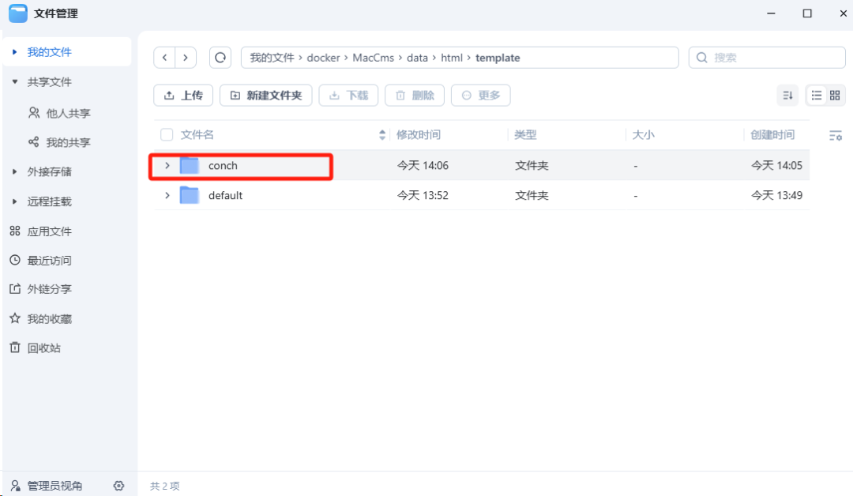Viewport: 853px width, 496px height.
Task: Expand the 外接存储 sidebar section
Action: [x=15, y=172]
